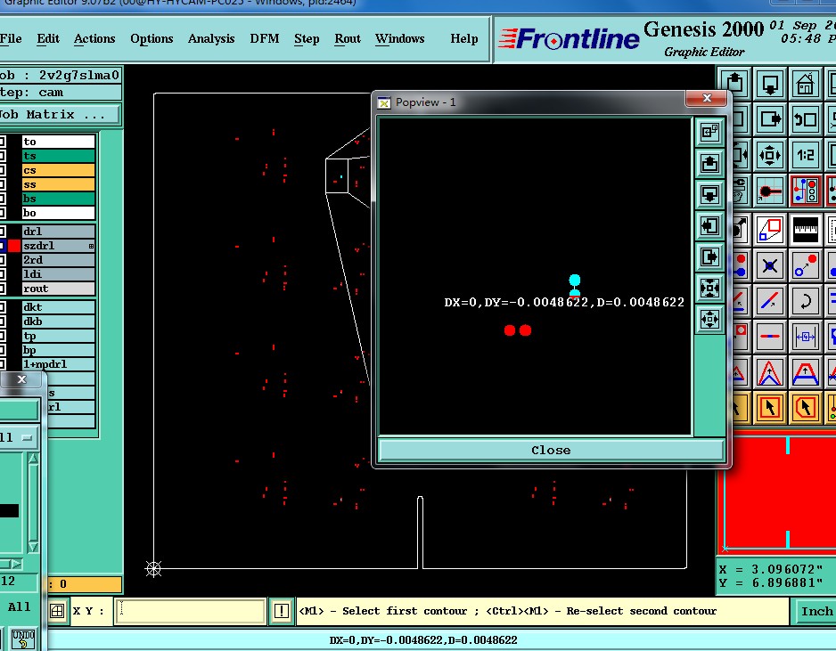This screenshot has width=836, height=651.
Task: Open the Actions menu
Action: [94, 39]
